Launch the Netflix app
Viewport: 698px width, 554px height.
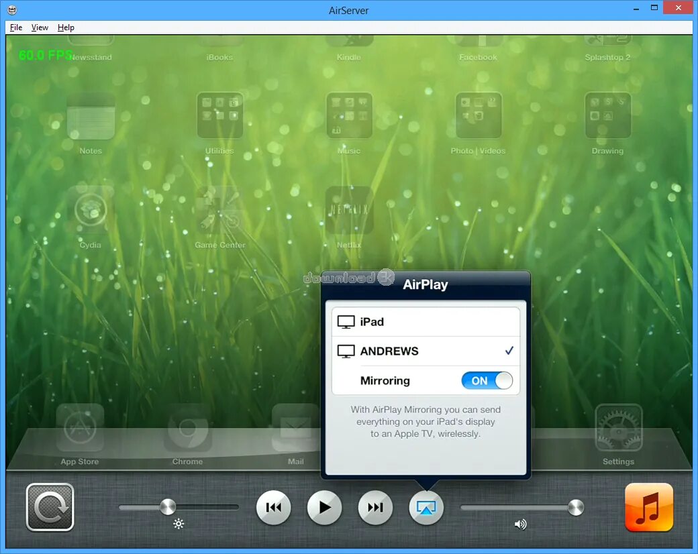(350, 210)
